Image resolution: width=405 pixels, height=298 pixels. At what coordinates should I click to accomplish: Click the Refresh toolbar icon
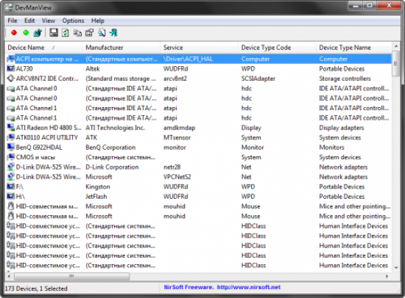pos(65,32)
